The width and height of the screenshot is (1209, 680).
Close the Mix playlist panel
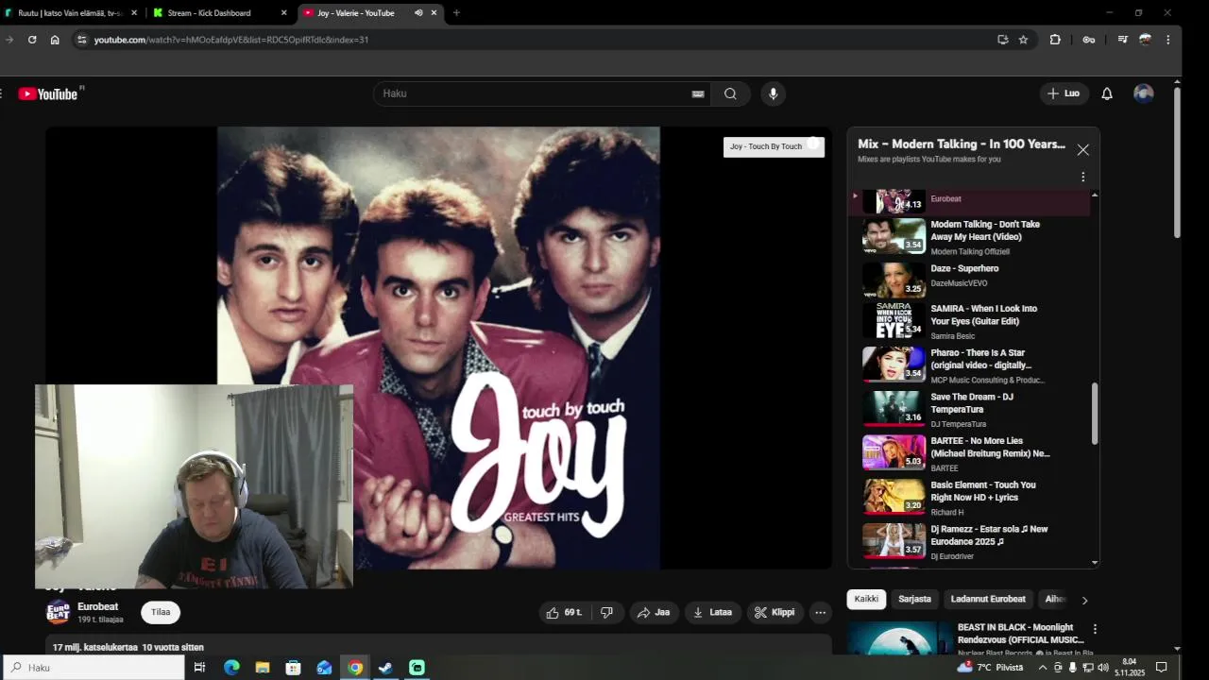(1082, 150)
